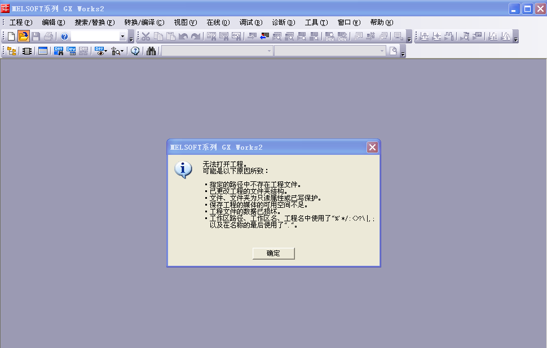Close the error dialog with X button
The height and width of the screenshot is (348, 547).
(x=372, y=147)
